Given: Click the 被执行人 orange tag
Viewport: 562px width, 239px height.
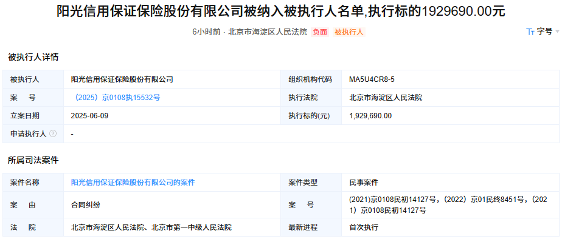Looking at the screenshot, I should (349, 32).
